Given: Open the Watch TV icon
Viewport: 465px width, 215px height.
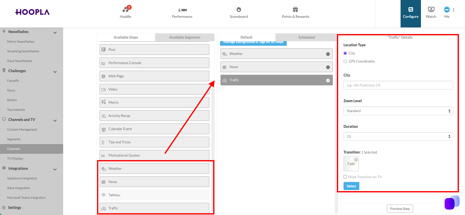Looking at the screenshot, I should pyautogui.click(x=431, y=9).
